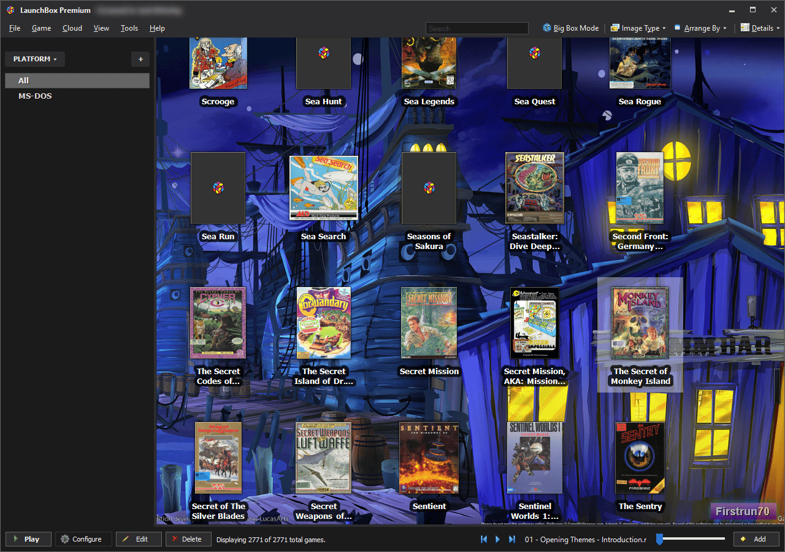Select the Philips Secret Mission cover
The image size is (785, 552).
[x=429, y=323]
